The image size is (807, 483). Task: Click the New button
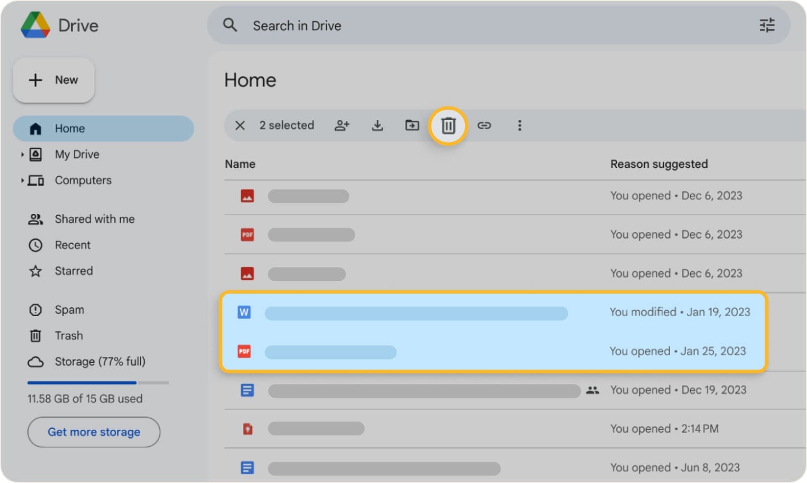(53, 80)
